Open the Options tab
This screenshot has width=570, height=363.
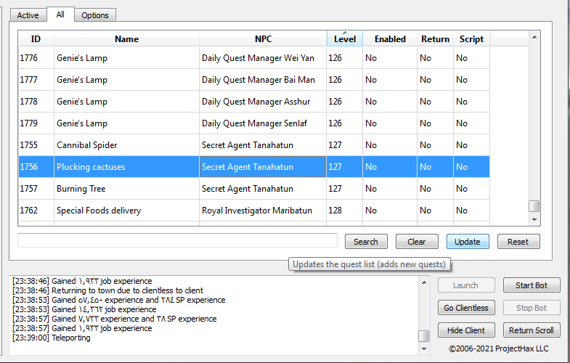pos(94,15)
